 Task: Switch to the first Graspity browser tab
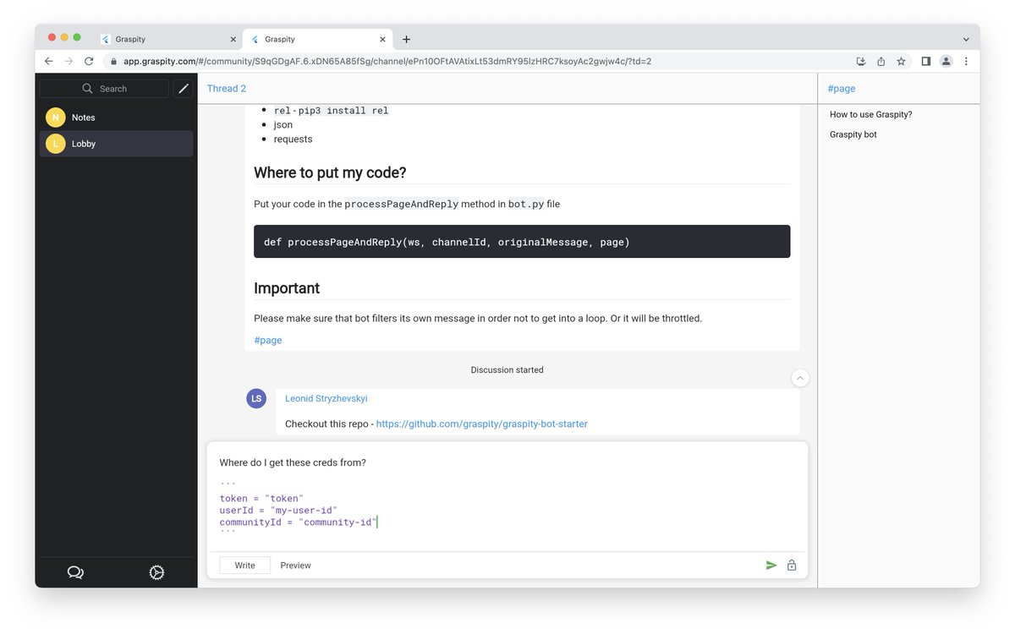[169, 39]
